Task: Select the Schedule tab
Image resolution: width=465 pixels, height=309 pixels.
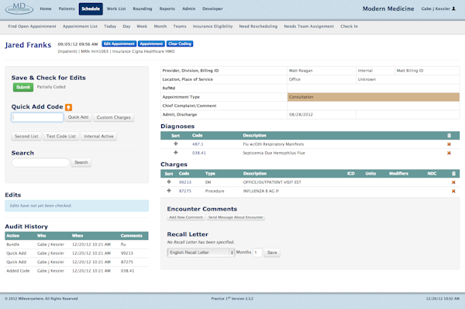Action: click(91, 9)
